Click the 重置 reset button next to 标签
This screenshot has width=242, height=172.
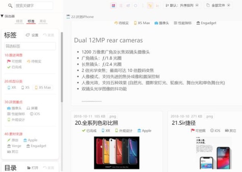click(49, 35)
